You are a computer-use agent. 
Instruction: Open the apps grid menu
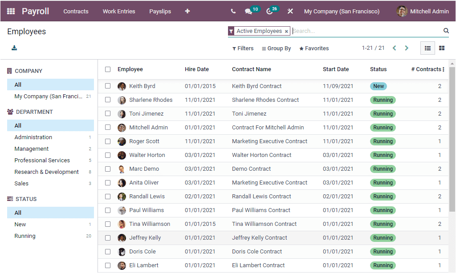11,11
